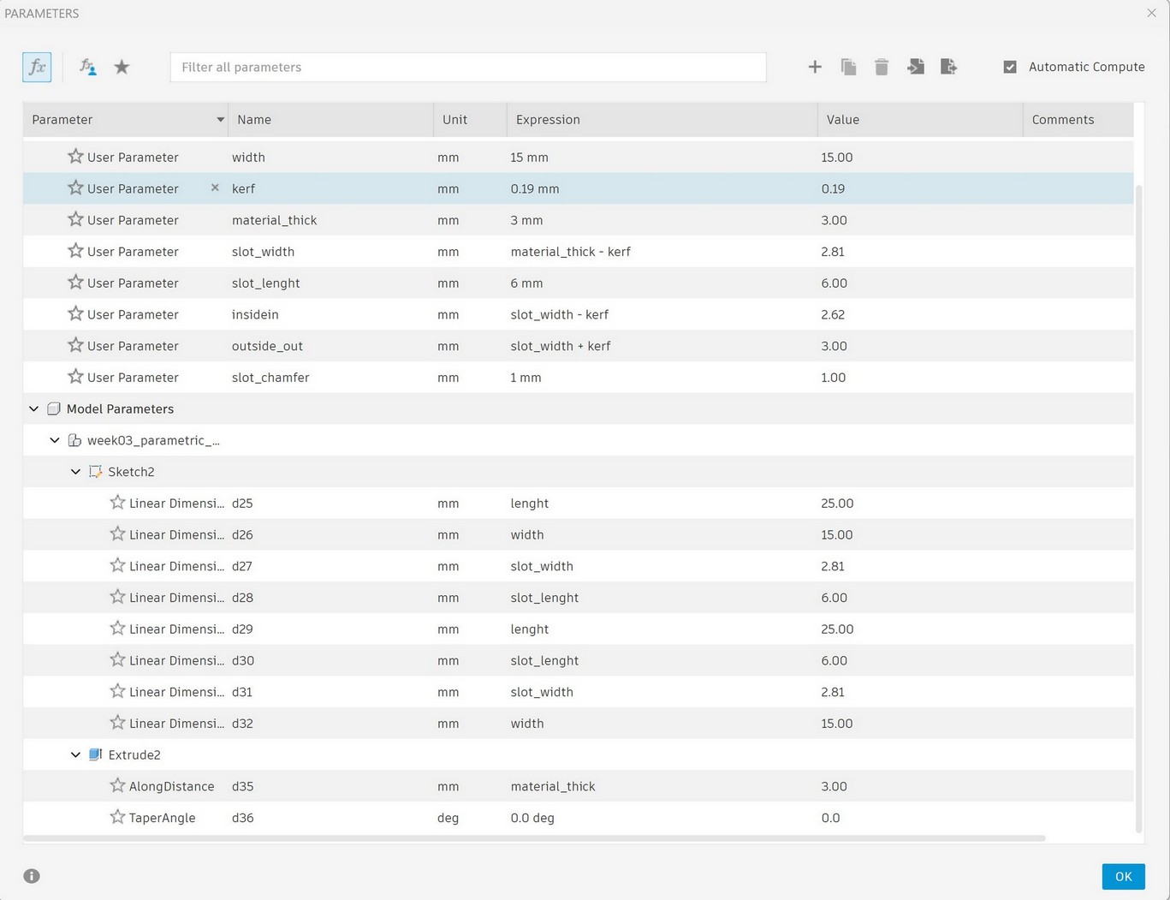Toggle favorite star for d25 dimension
The image size is (1170, 900).
pyautogui.click(x=117, y=503)
